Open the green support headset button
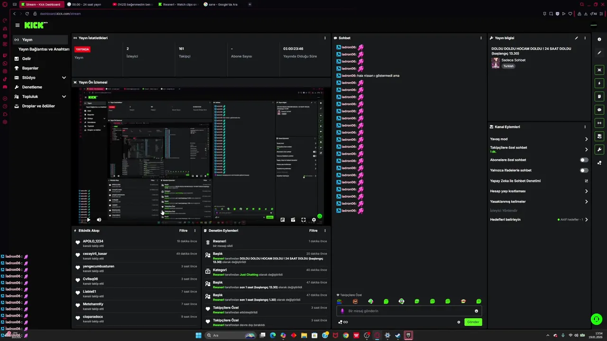Image resolution: width=607 pixels, height=341 pixels. 597,319
